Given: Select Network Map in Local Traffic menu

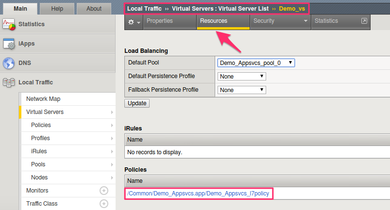Looking at the screenshot, I should (x=43, y=99).
